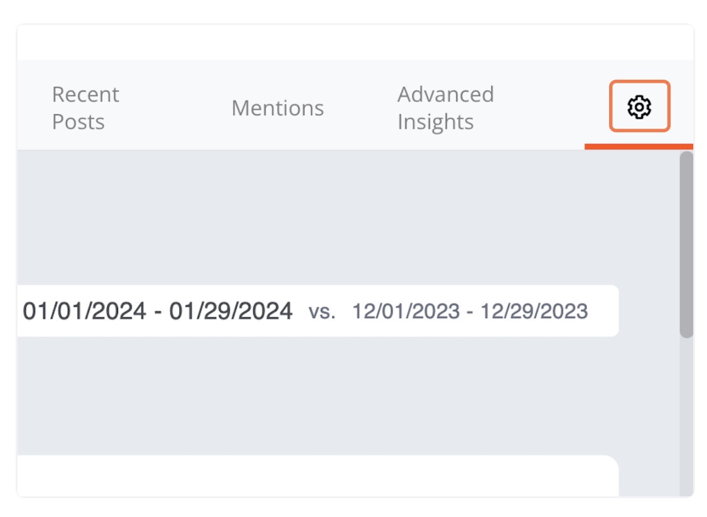
Task: Click the vertical scrollbar thumb
Action: 686,245
